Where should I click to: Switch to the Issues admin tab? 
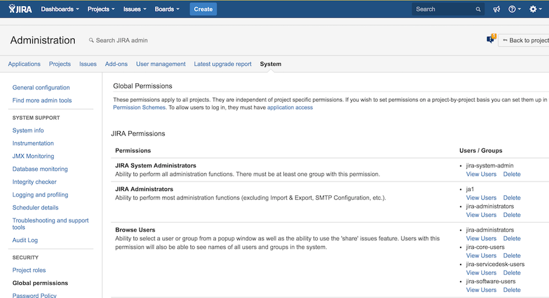[88, 64]
